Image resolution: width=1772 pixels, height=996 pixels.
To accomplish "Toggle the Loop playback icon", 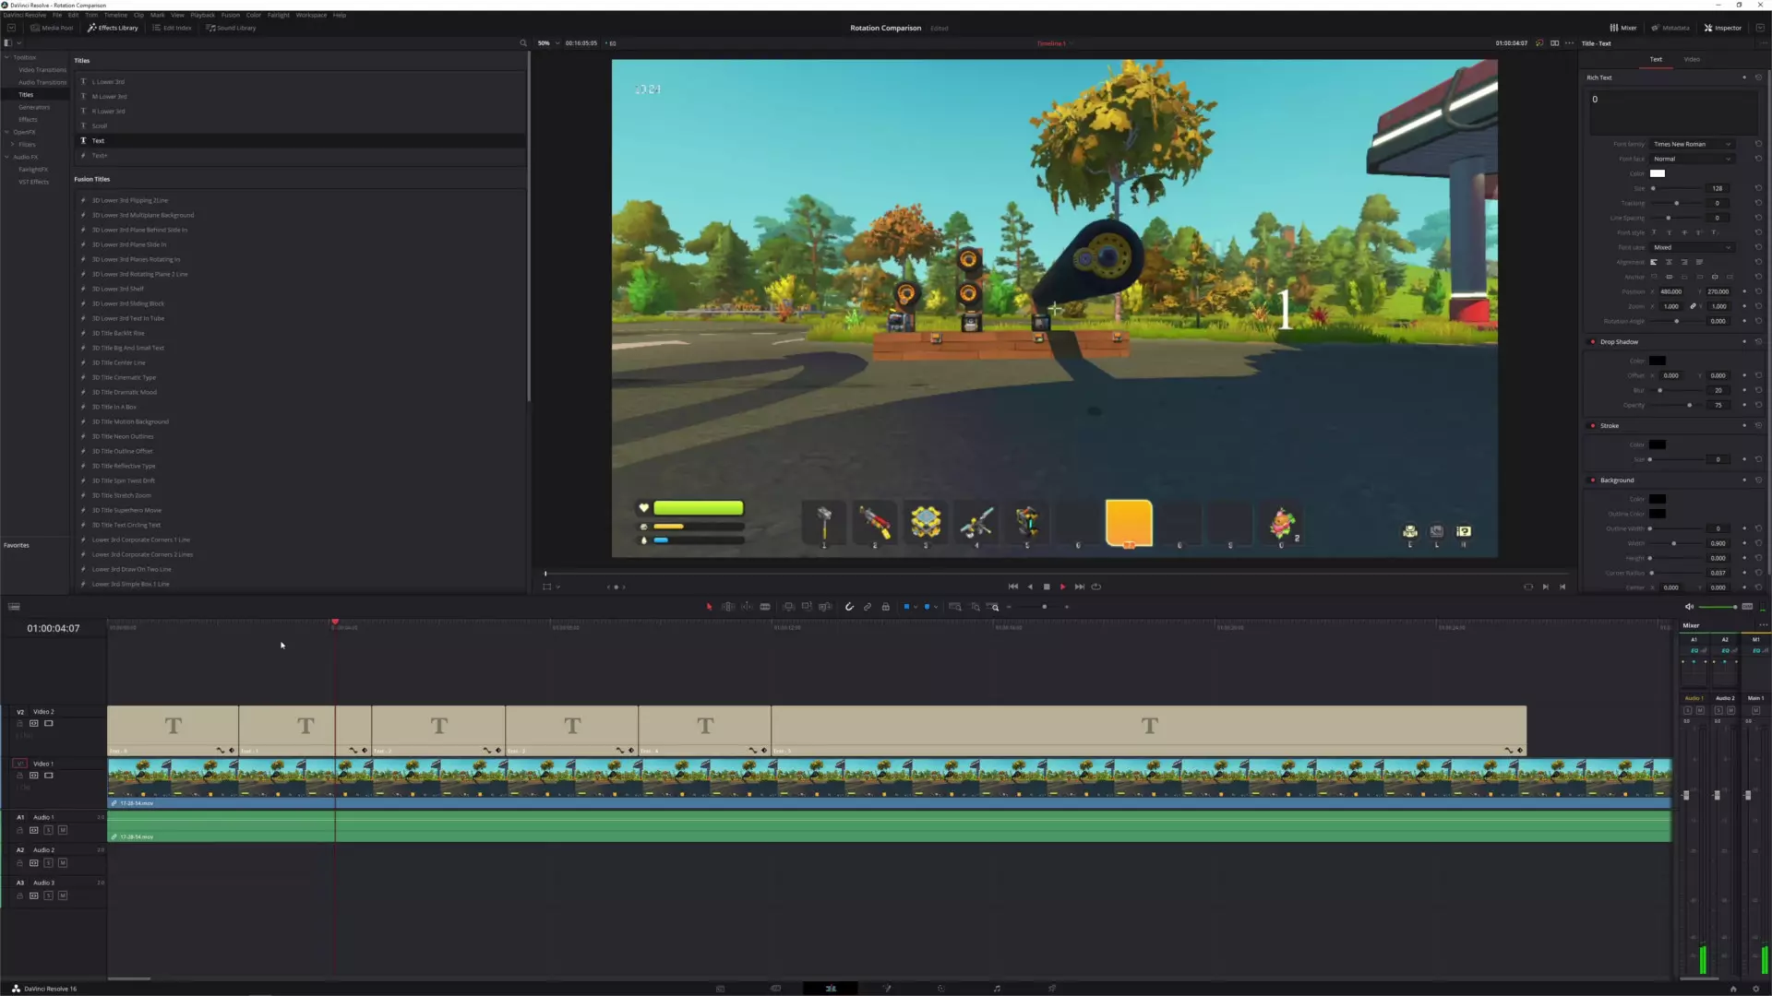I will [x=1096, y=587].
